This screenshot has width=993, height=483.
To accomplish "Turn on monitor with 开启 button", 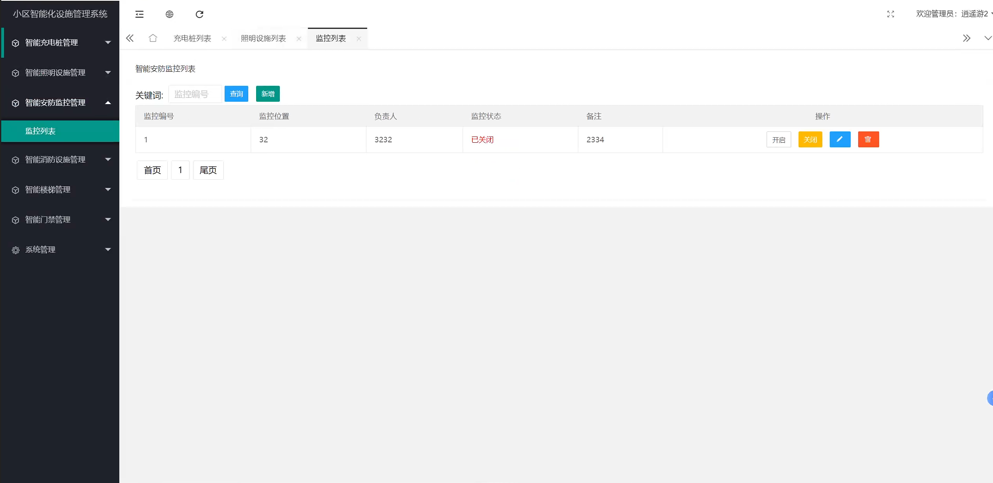I will (x=778, y=140).
